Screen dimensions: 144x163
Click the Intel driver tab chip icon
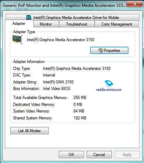point(29,17)
